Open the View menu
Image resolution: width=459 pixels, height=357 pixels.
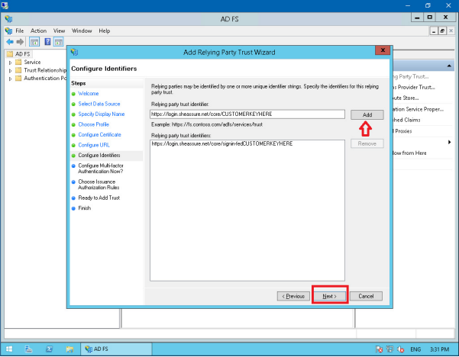tap(59, 31)
